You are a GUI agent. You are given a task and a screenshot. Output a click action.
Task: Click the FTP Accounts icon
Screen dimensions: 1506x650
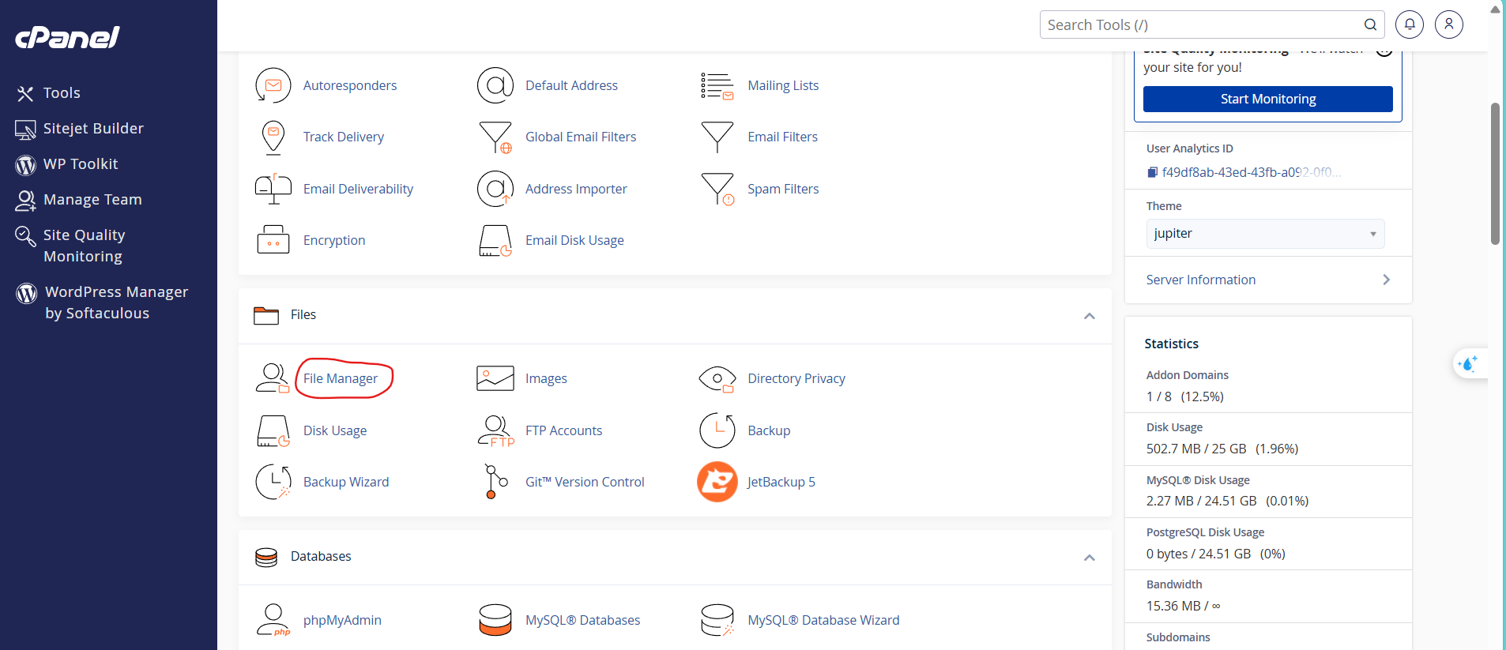coord(495,430)
